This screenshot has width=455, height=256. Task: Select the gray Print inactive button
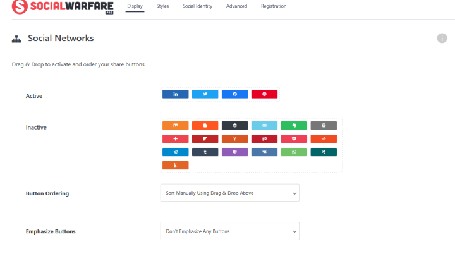click(324, 125)
